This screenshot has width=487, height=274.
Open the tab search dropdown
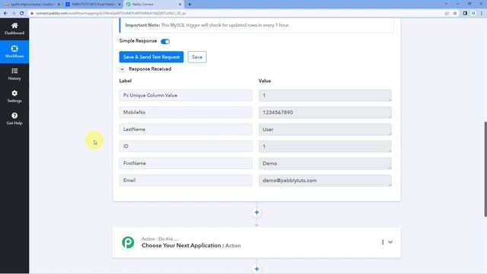click(x=446, y=4)
